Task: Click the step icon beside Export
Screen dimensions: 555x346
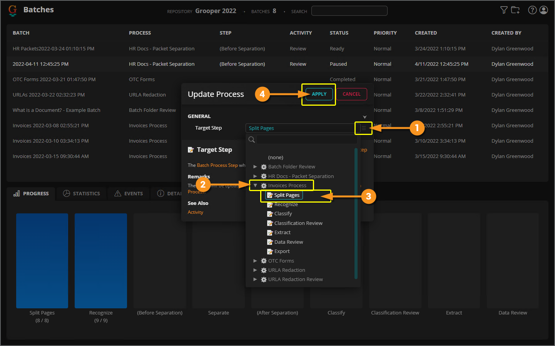Action: pyautogui.click(x=270, y=251)
